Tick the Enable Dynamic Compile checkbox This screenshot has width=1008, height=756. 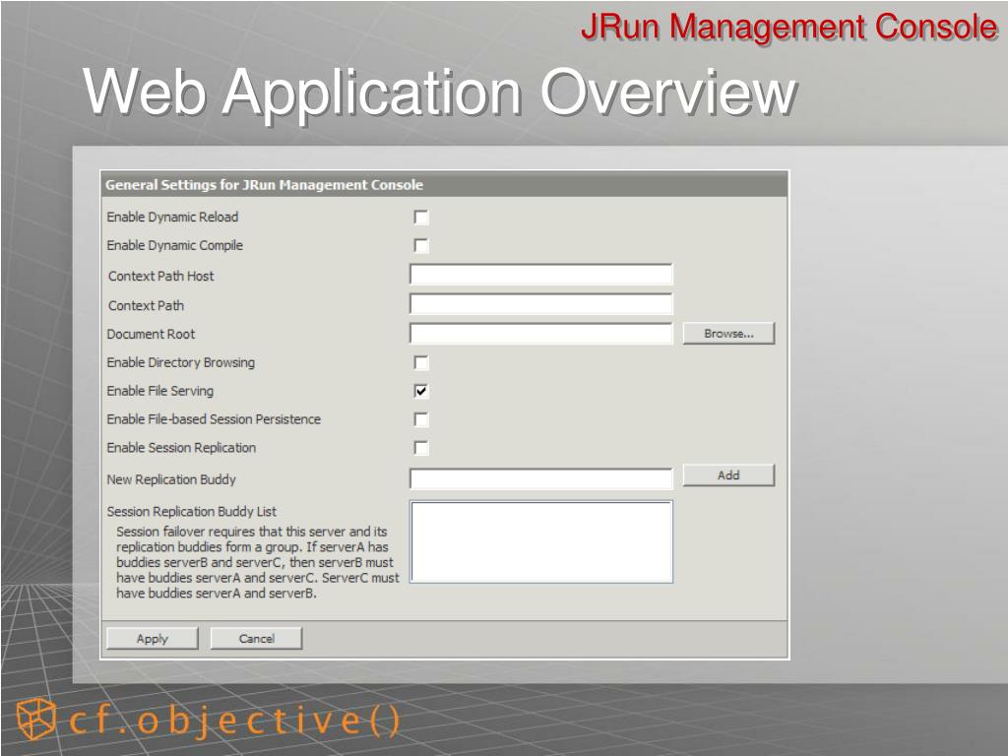point(421,245)
